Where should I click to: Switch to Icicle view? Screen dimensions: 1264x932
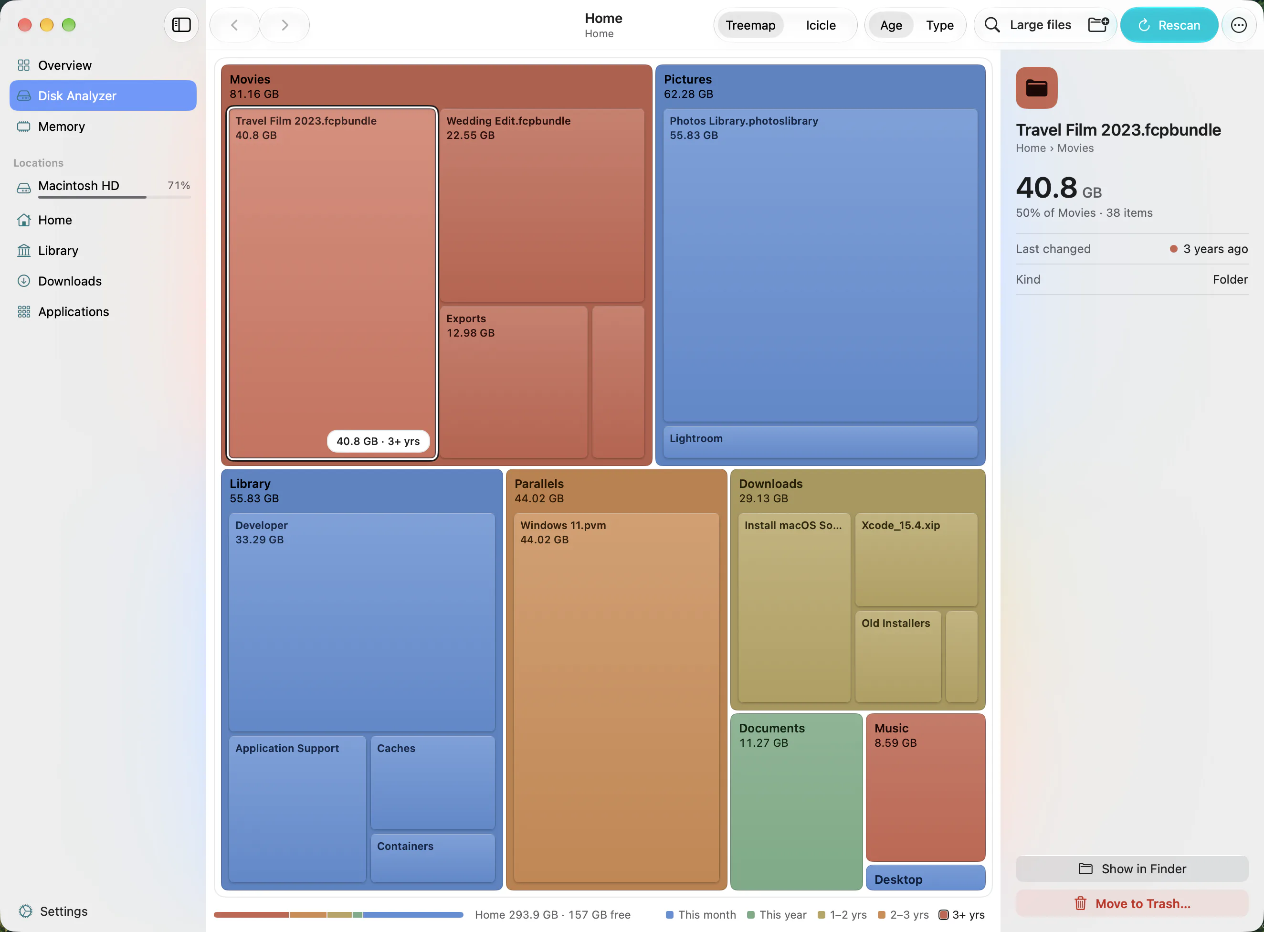[820, 25]
